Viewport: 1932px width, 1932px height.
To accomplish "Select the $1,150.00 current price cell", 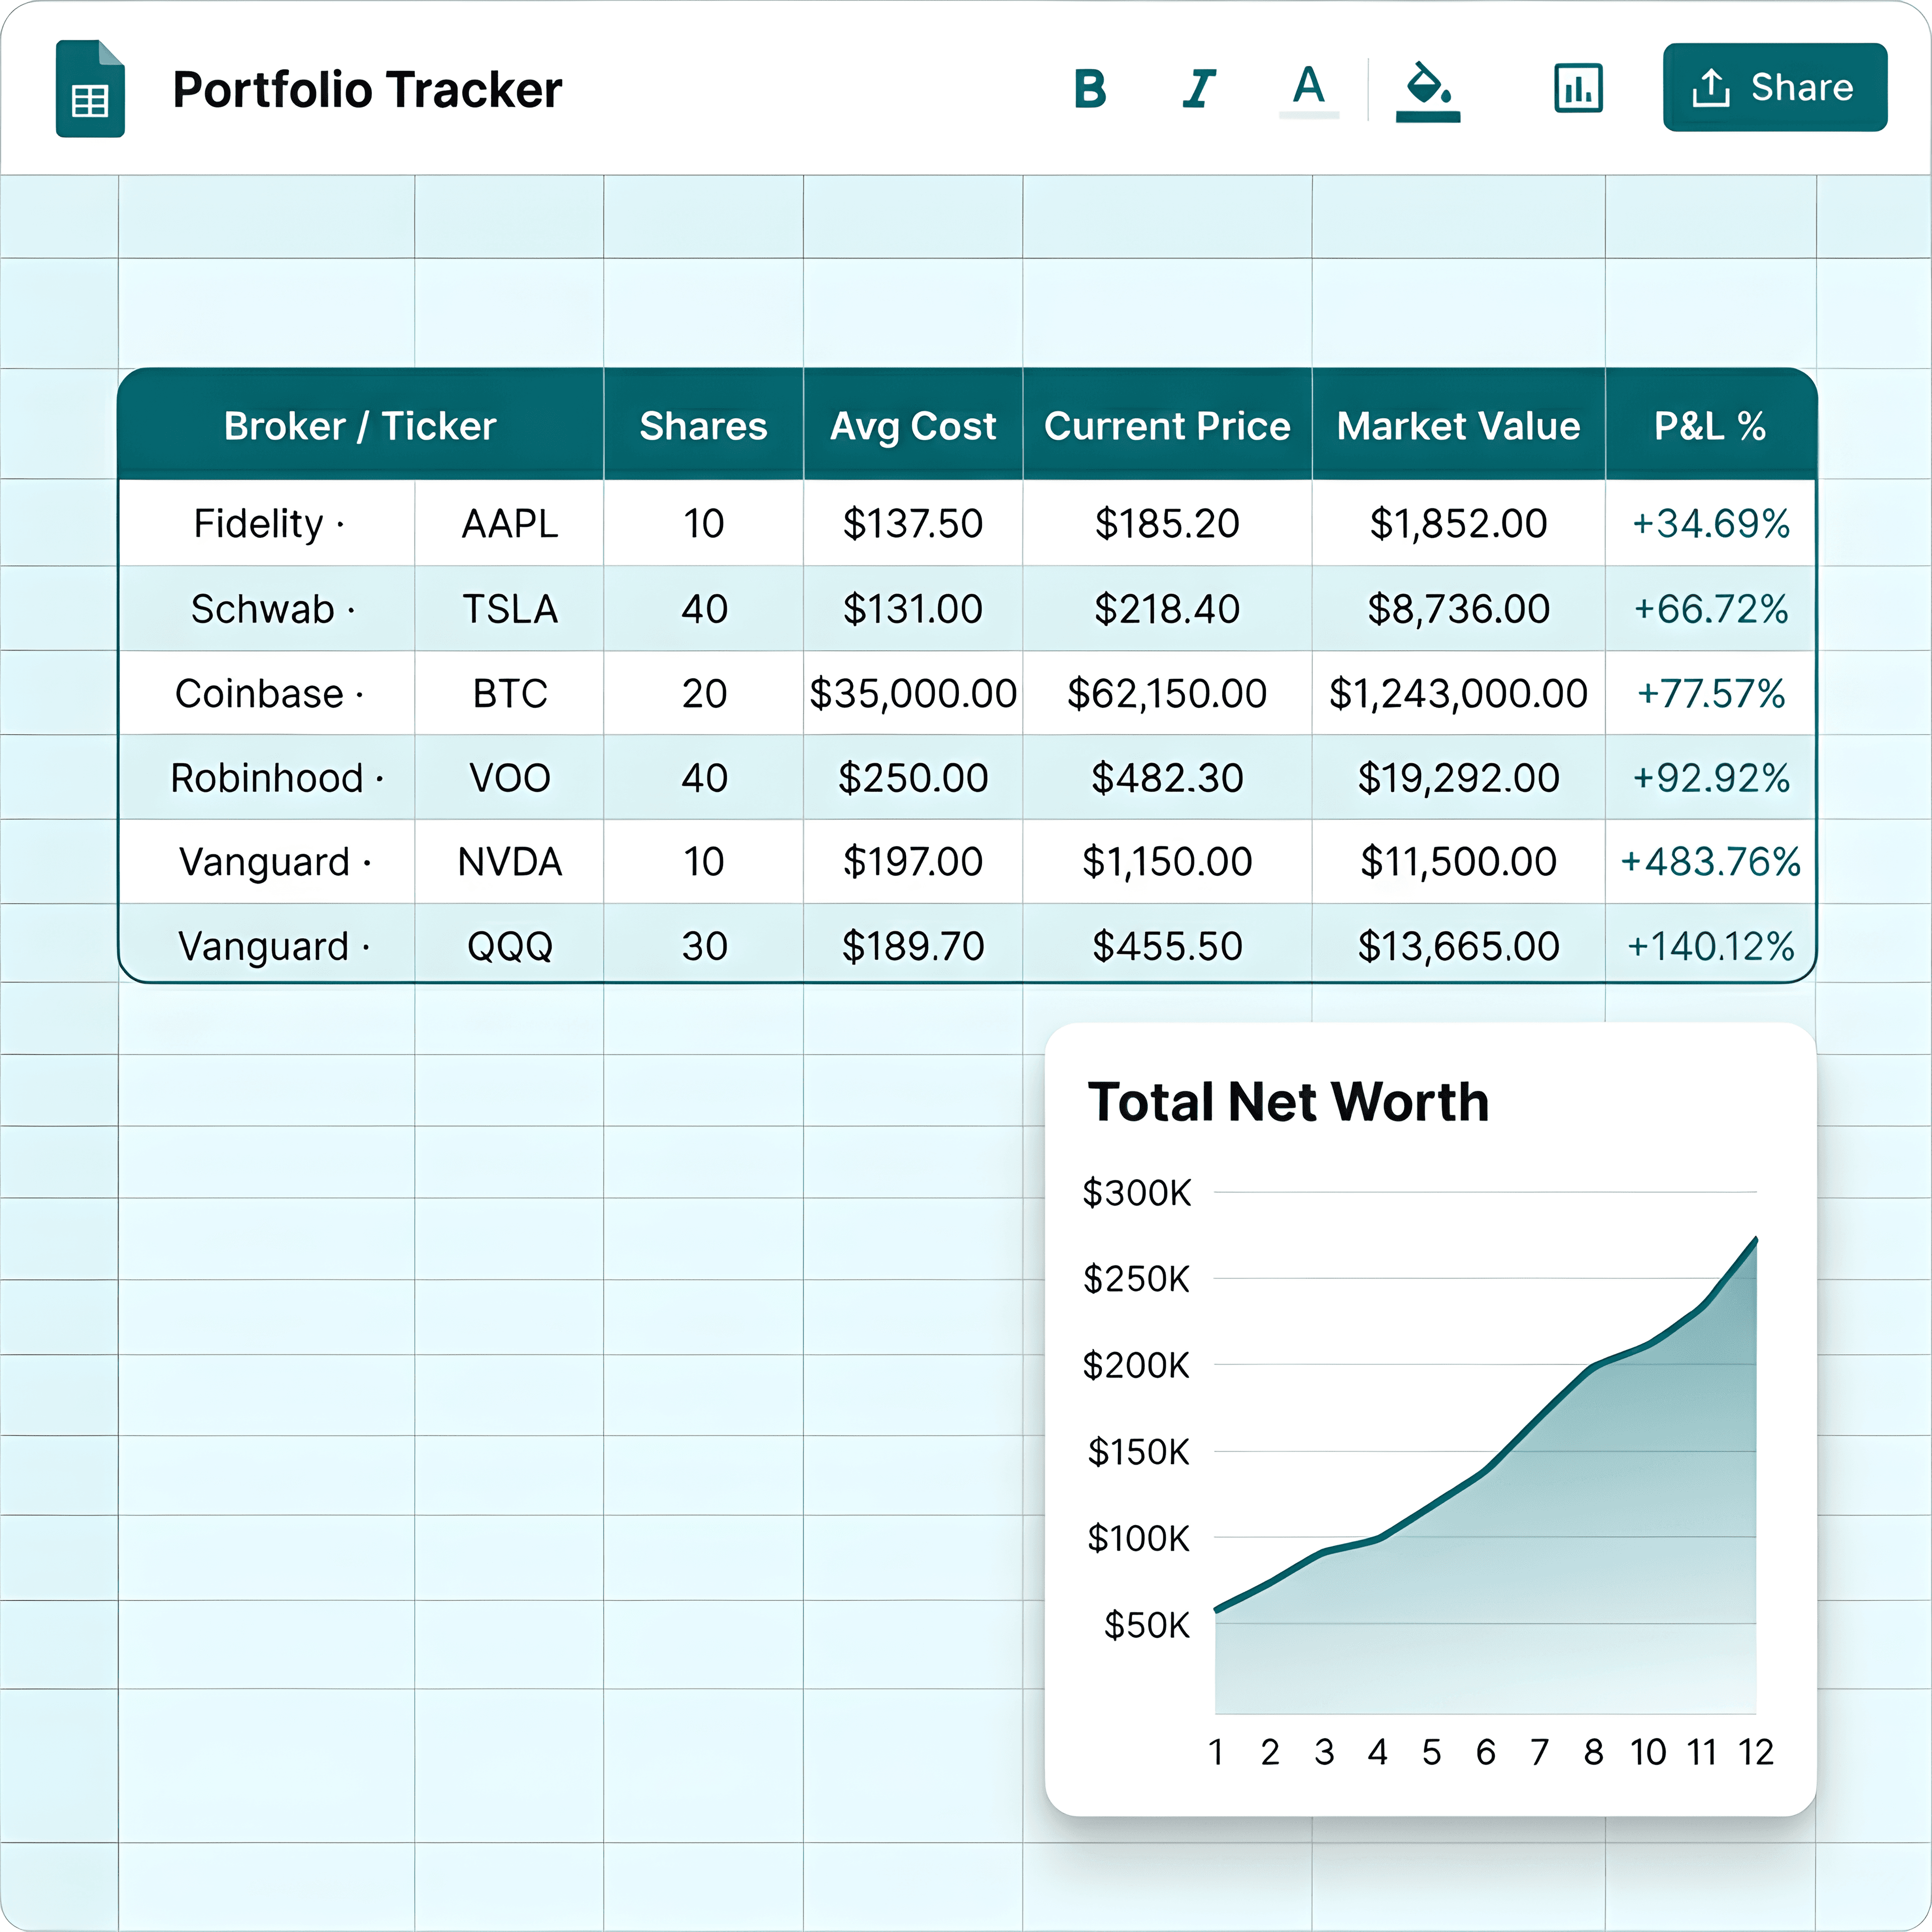I will tap(1167, 861).
